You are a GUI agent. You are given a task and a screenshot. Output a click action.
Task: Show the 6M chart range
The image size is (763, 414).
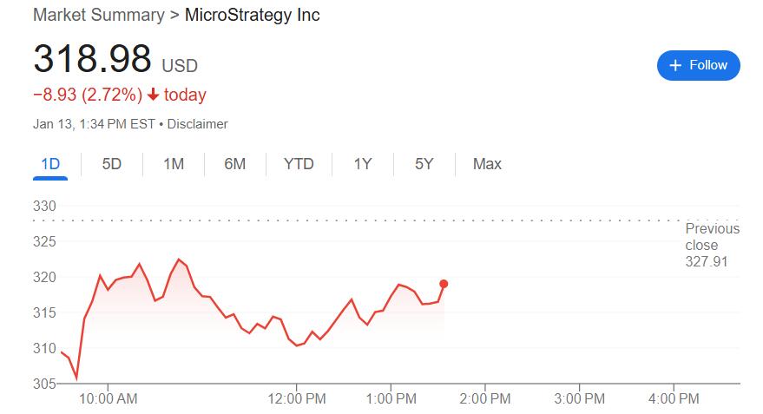[x=234, y=164]
